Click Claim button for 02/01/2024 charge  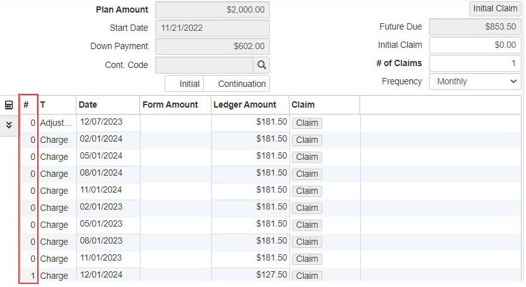(307, 140)
